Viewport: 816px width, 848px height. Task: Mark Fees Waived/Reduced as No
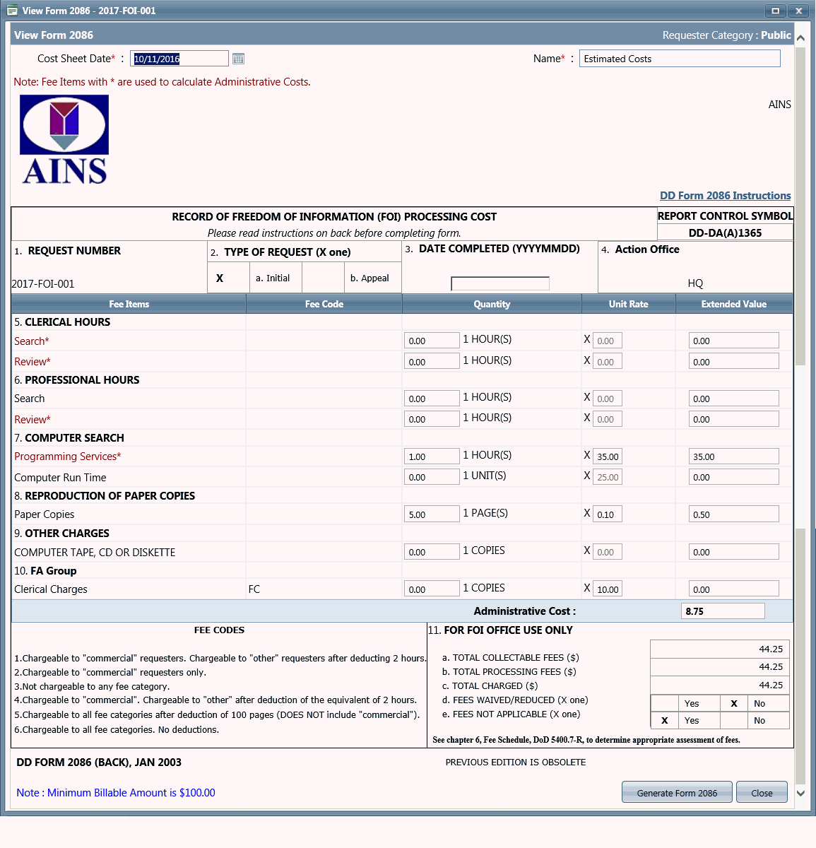734,703
